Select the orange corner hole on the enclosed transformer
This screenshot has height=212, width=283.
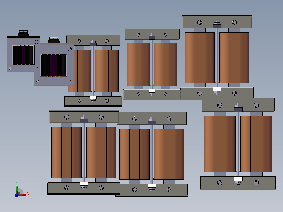70,81
